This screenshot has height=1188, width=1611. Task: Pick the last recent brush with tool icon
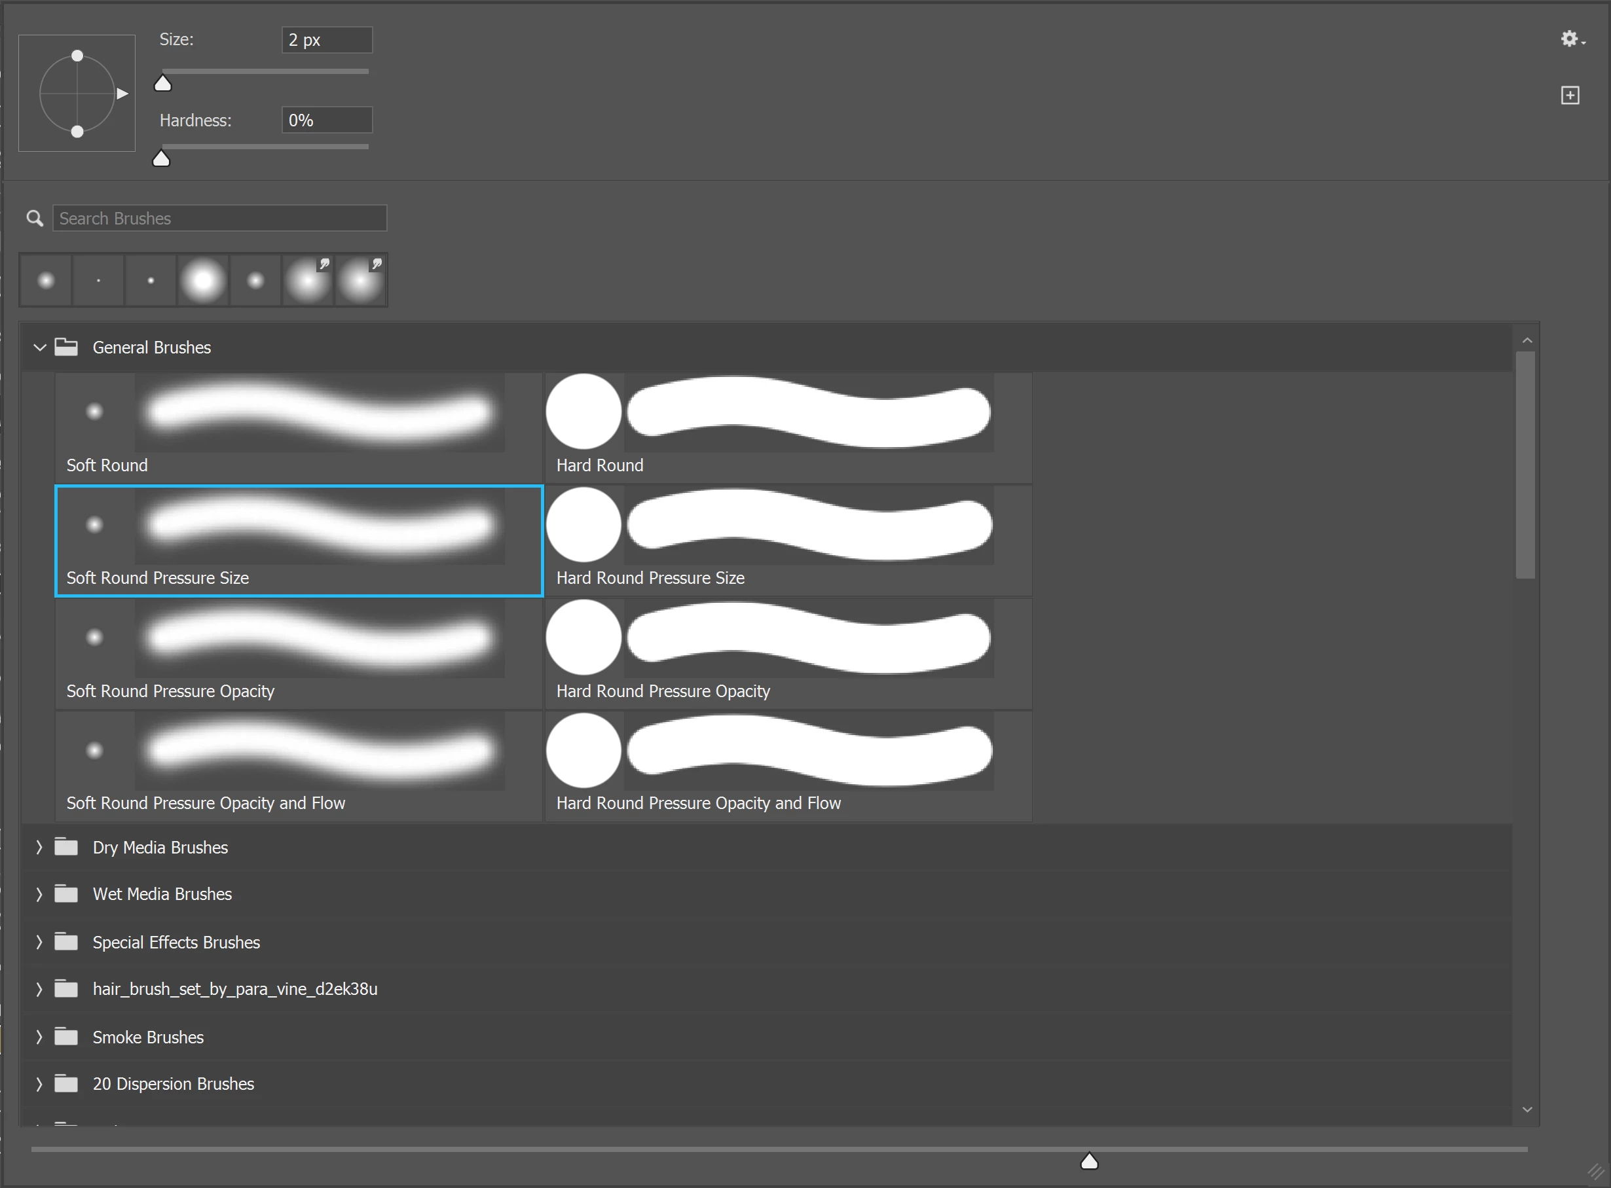pyautogui.click(x=360, y=280)
